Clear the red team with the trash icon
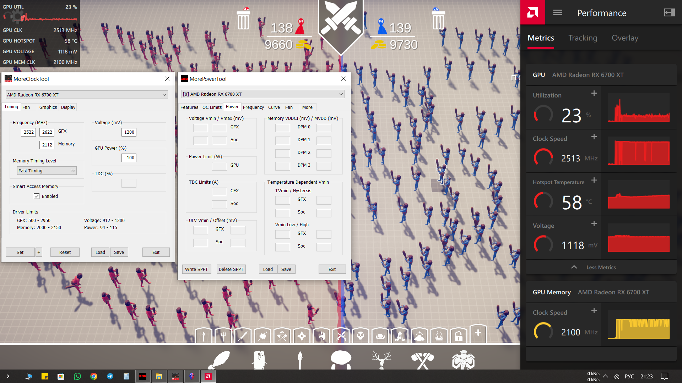This screenshot has height=383, width=682. tap(243, 20)
